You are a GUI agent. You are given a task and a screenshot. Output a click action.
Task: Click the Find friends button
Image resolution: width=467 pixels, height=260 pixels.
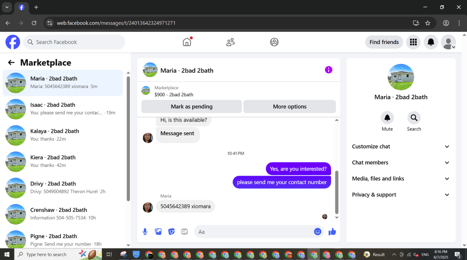pos(384,42)
